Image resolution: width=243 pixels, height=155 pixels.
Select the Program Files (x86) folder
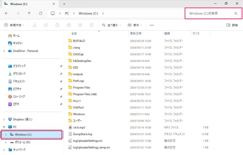point(85,94)
